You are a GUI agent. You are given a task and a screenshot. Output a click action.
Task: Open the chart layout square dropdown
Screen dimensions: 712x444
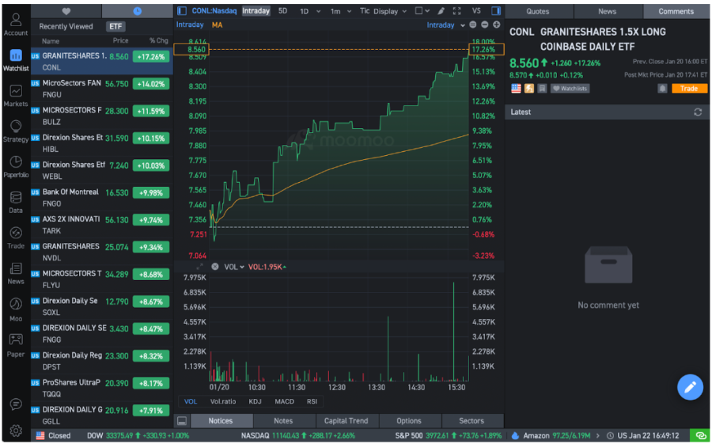point(422,11)
